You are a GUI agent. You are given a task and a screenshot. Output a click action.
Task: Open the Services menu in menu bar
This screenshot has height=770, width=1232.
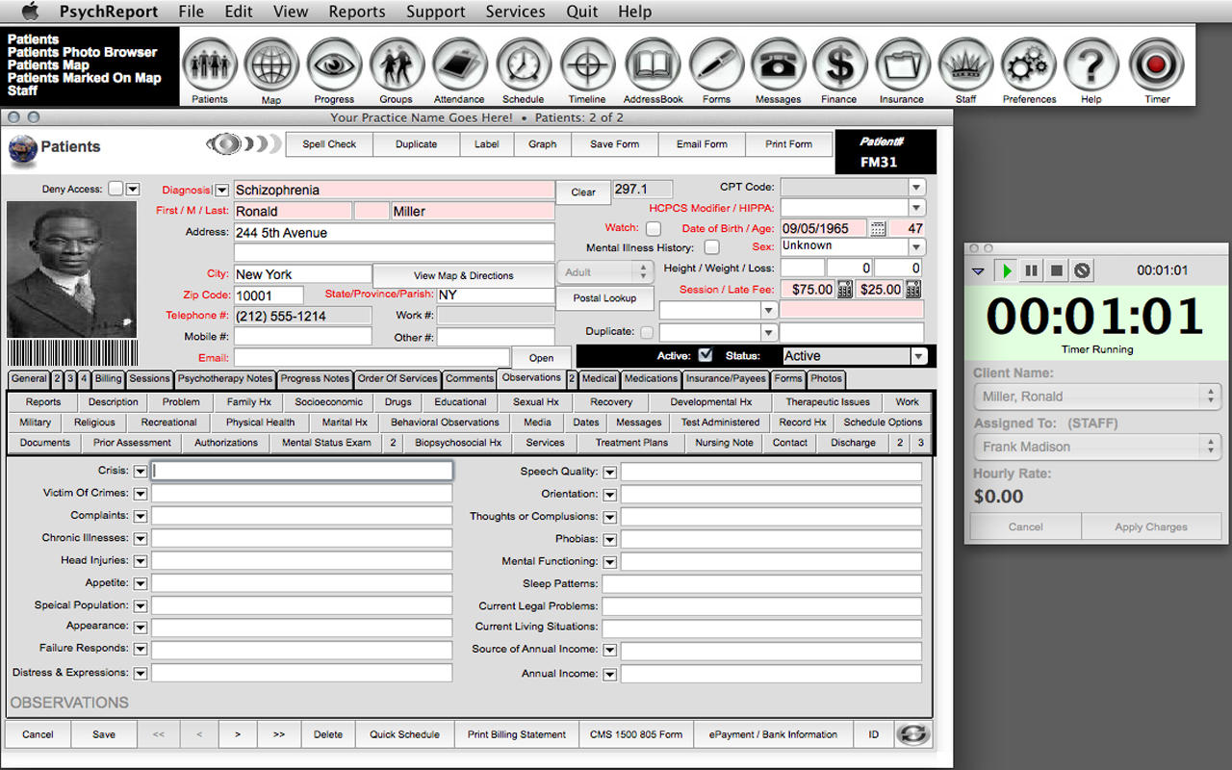click(515, 12)
